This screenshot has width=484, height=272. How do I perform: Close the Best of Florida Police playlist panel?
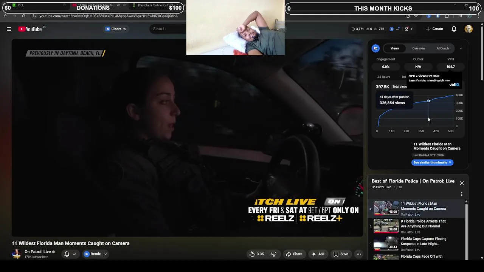point(462,183)
